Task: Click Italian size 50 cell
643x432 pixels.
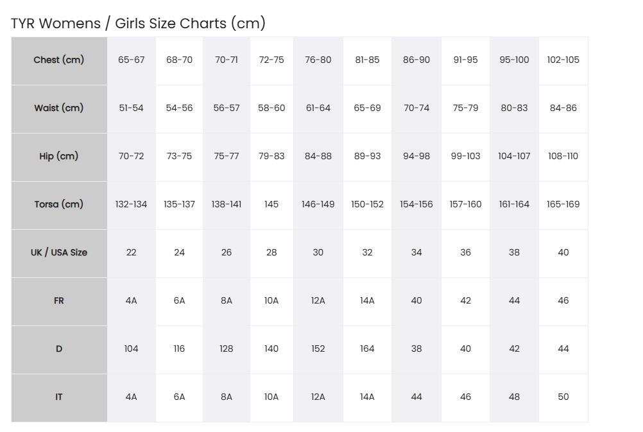Action: tap(563, 397)
